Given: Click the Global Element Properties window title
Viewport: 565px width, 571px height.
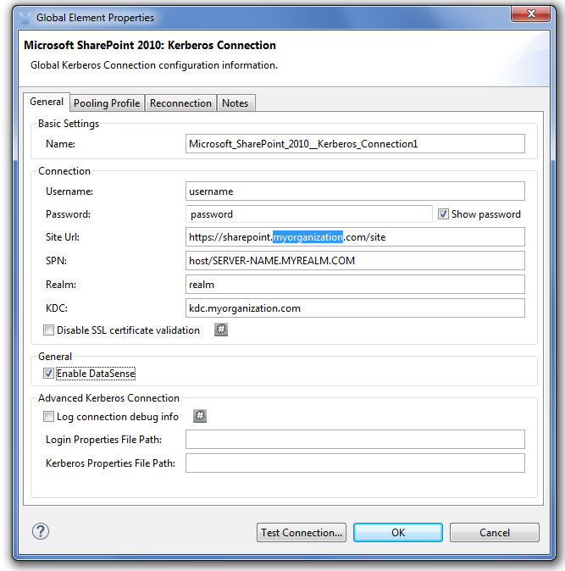Looking at the screenshot, I should (95, 18).
